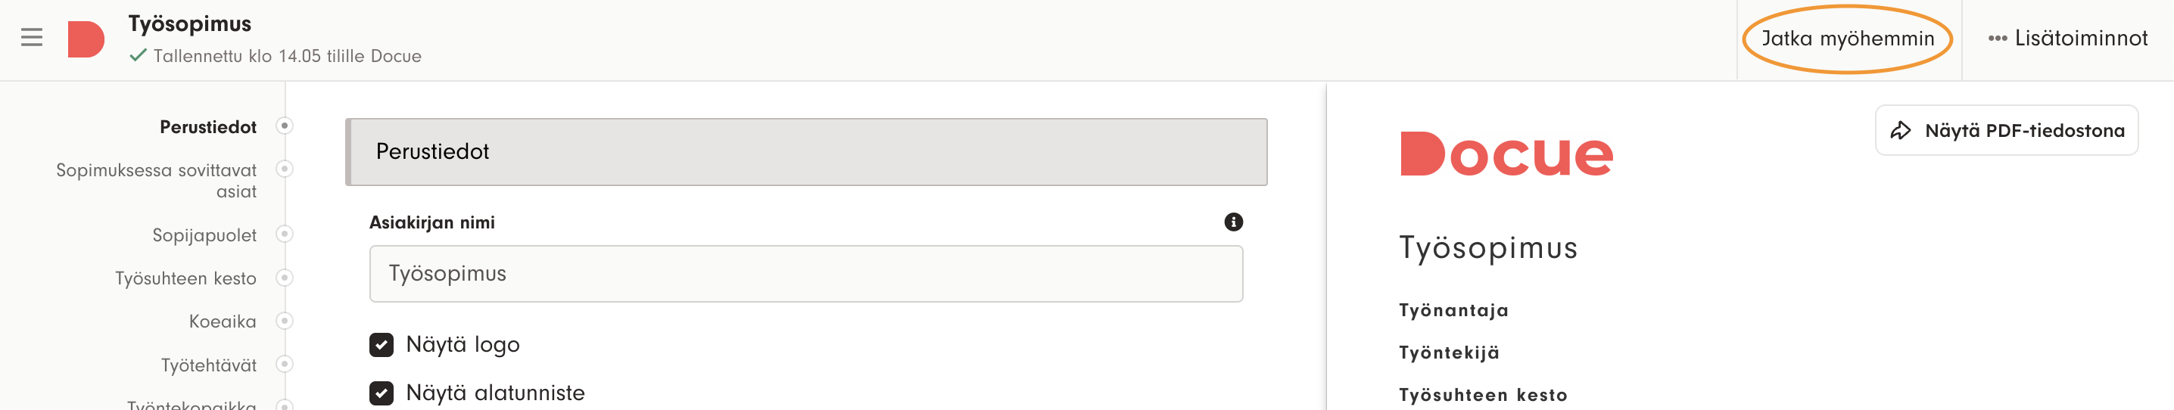Click the Koeaika step circle marker
This screenshot has width=2174, height=410.
tap(285, 321)
